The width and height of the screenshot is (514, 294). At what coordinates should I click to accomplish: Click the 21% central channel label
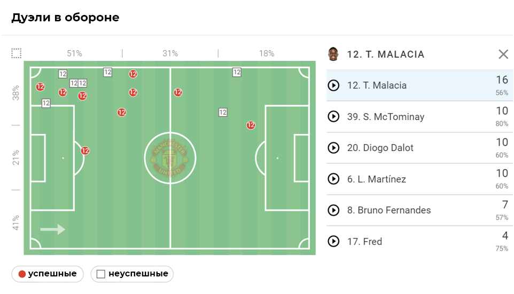click(16, 157)
